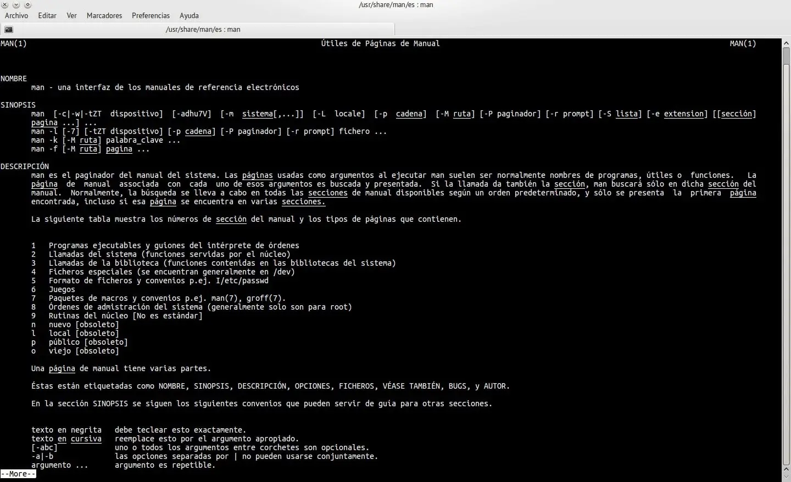Screen dimensions: 791x482
Task: Open the Marcadores menu
Action: (x=104, y=15)
